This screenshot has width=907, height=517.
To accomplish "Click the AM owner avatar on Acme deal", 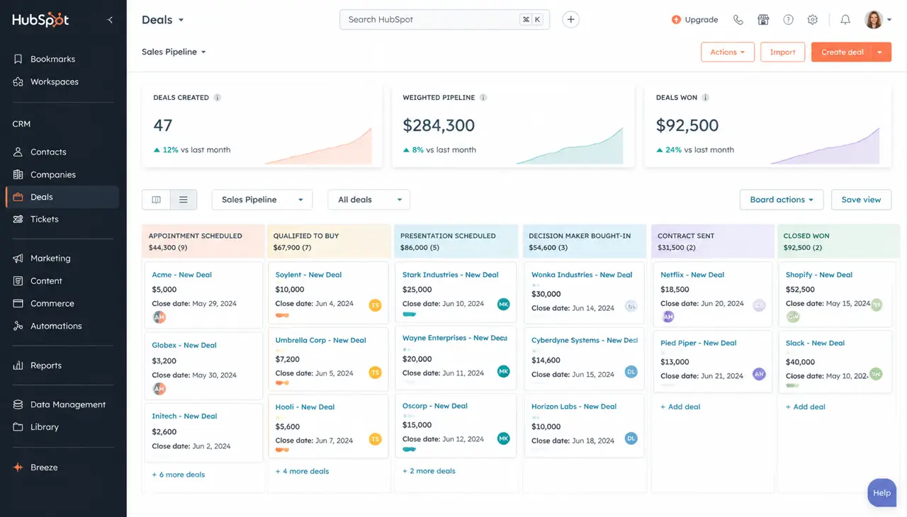I will pos(159,317).
